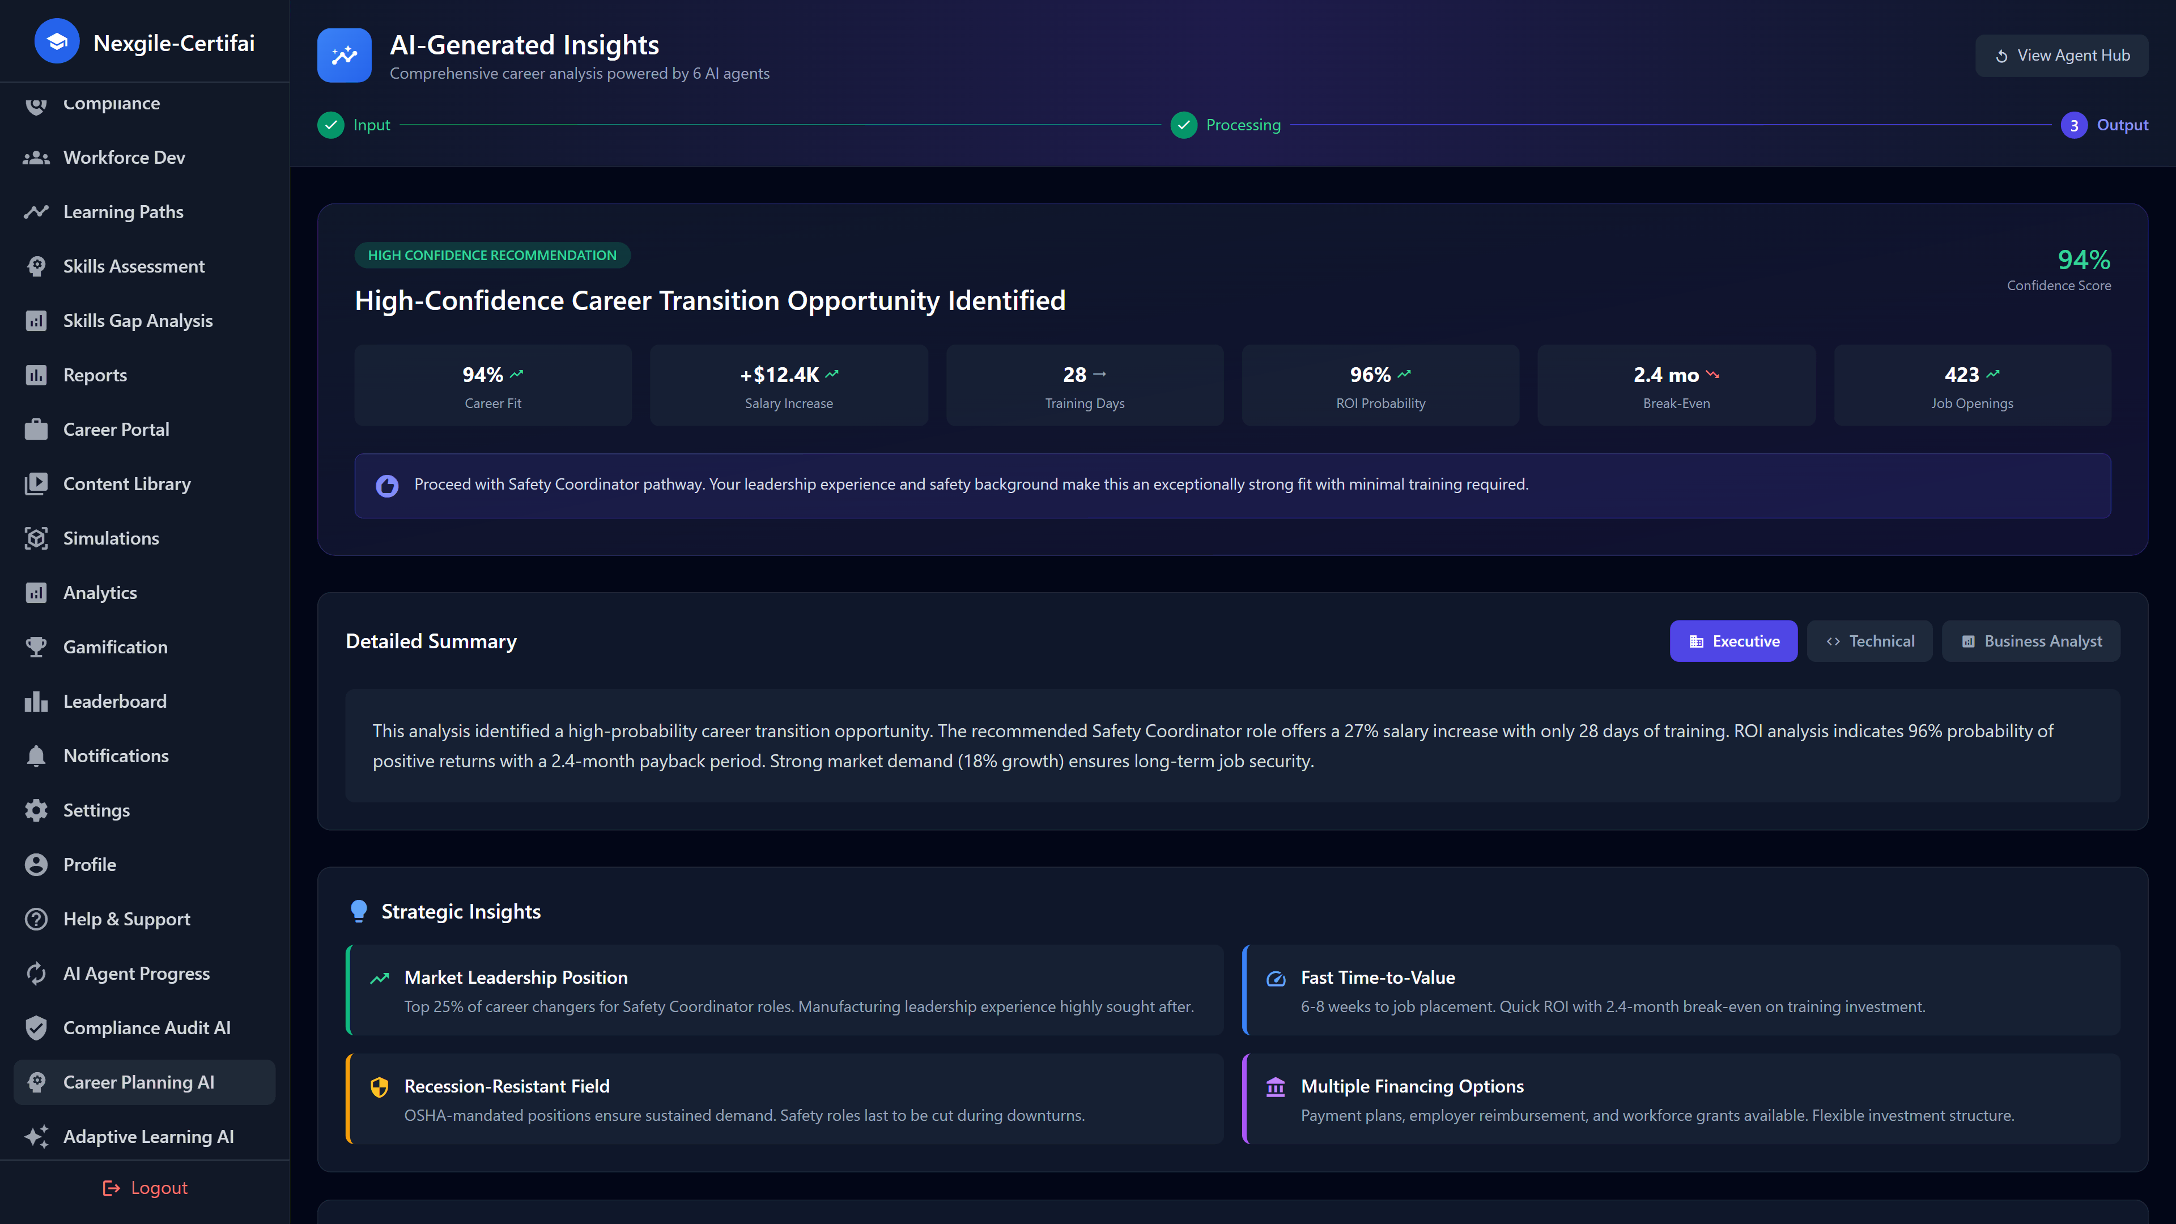Click the AI-Generated Insights sparkle icon

[344, 56]
